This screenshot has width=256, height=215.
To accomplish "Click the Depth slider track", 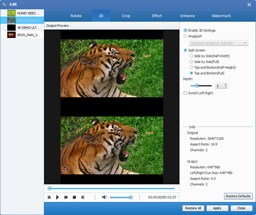I will pyautogui.click(x=205, y=86).
